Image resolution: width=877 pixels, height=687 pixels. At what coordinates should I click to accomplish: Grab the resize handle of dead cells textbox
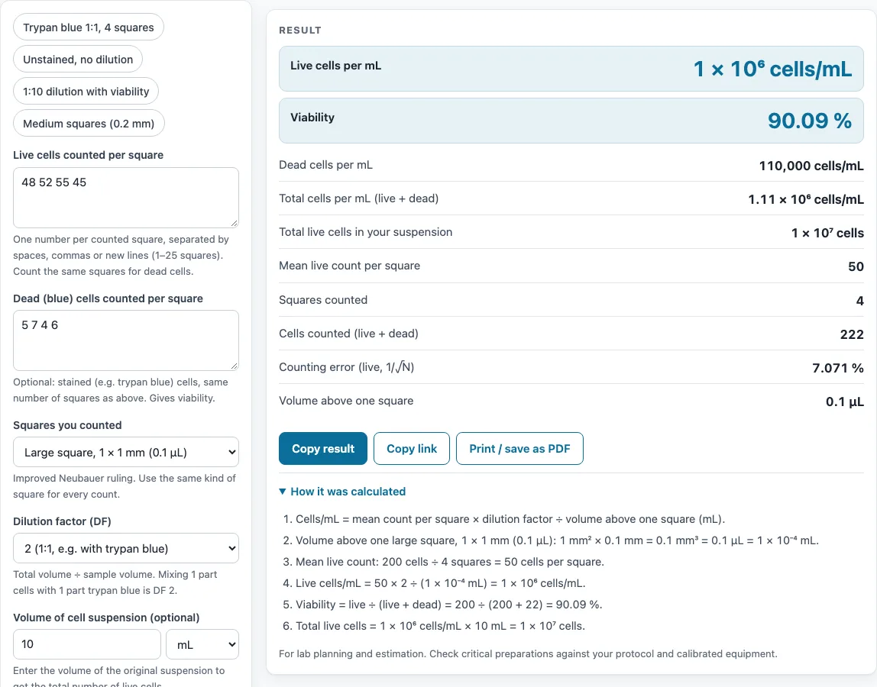coord(234,366)
